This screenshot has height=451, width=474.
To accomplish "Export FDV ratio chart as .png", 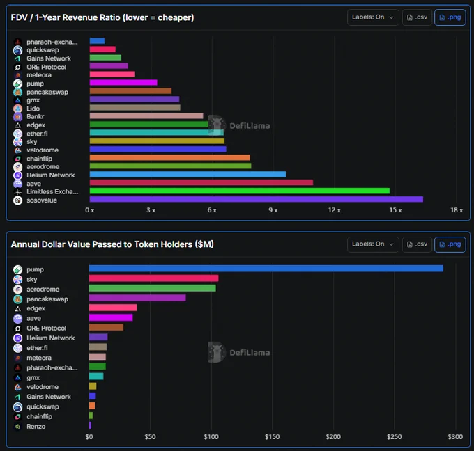I will coord(450,17).
